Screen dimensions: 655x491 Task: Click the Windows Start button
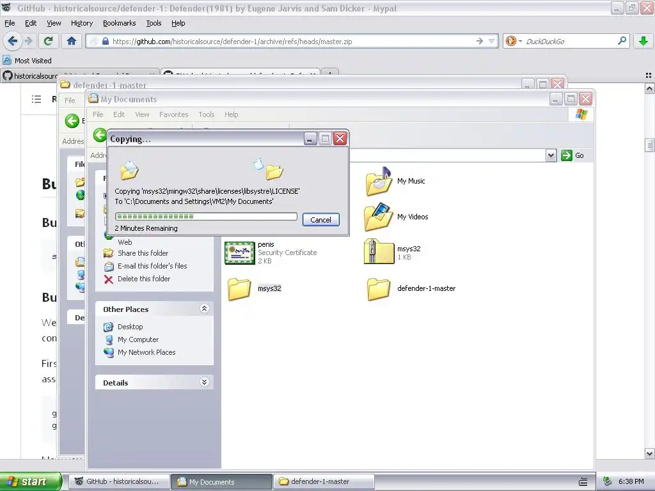pyautogui.click(x=31, y=481)
